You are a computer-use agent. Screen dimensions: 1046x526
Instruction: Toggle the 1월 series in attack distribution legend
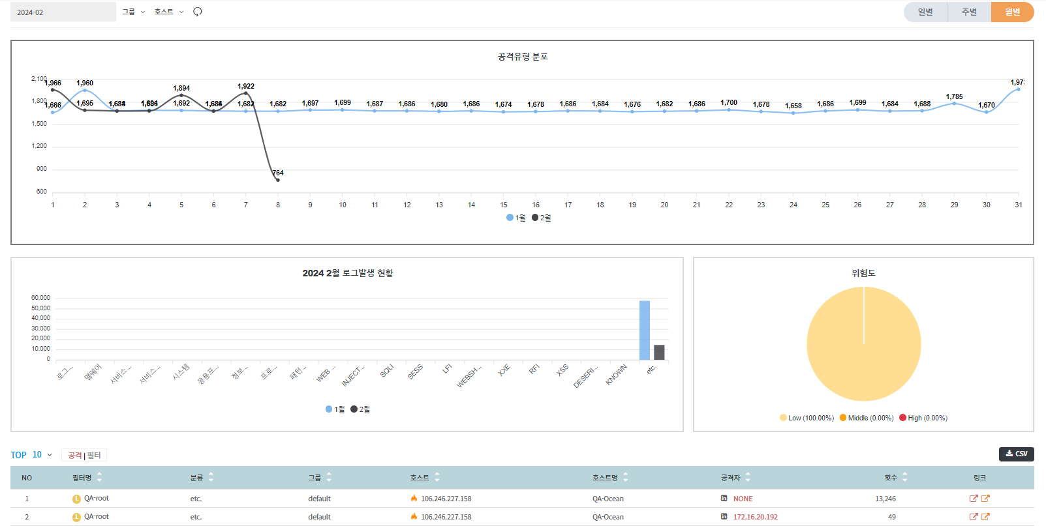tap(515, 218)
